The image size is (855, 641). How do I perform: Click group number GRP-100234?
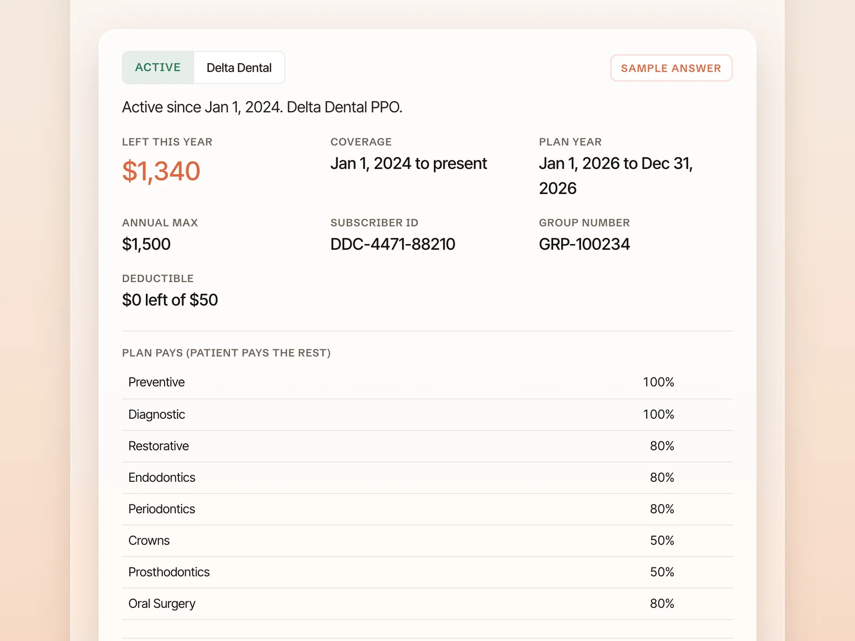584,244
